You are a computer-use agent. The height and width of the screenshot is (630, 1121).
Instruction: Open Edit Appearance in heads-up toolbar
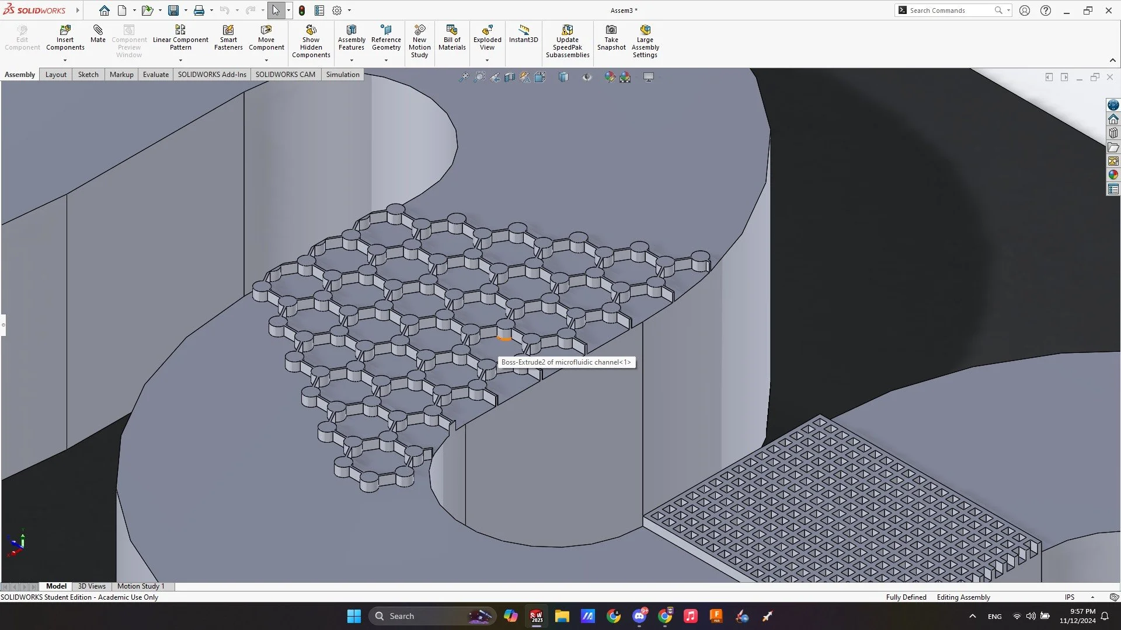(610, 77)
